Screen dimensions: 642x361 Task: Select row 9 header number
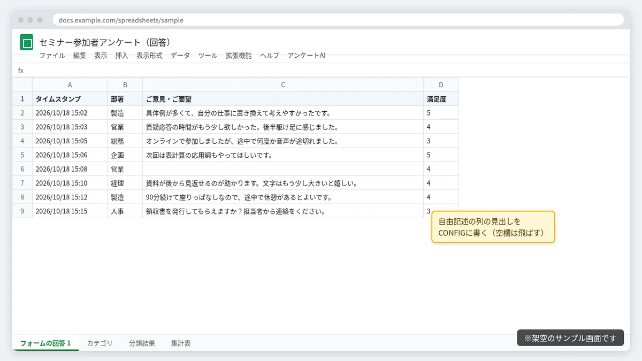22,211
